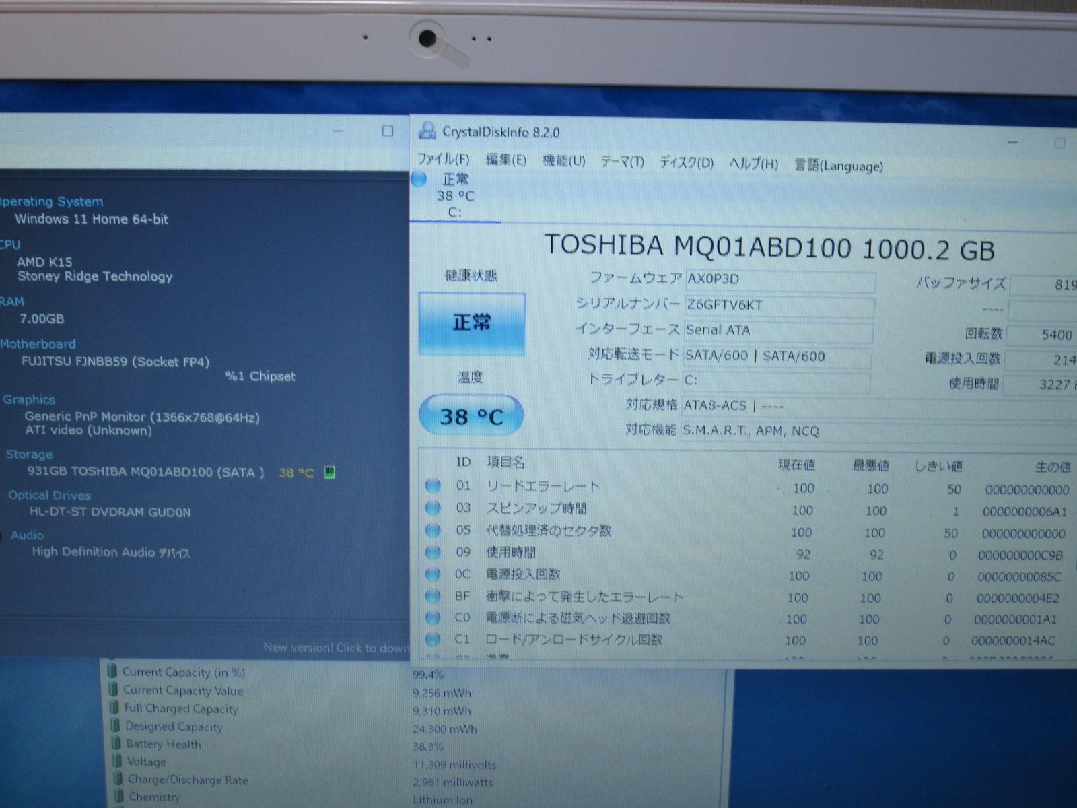The width and height of the screenshot is (1077, 808).
Task: Click the CrystalDiskInfo title bar app icon
Action: pos(427,130)
